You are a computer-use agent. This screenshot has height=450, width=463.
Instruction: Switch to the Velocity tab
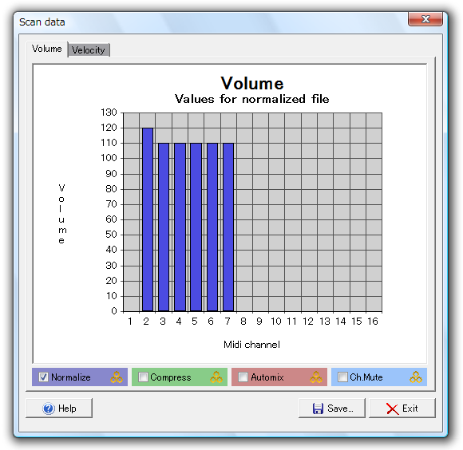(x=89, y=50)
